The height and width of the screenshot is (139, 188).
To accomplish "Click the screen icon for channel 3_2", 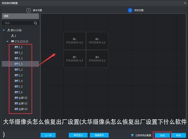I will (16, 53).
